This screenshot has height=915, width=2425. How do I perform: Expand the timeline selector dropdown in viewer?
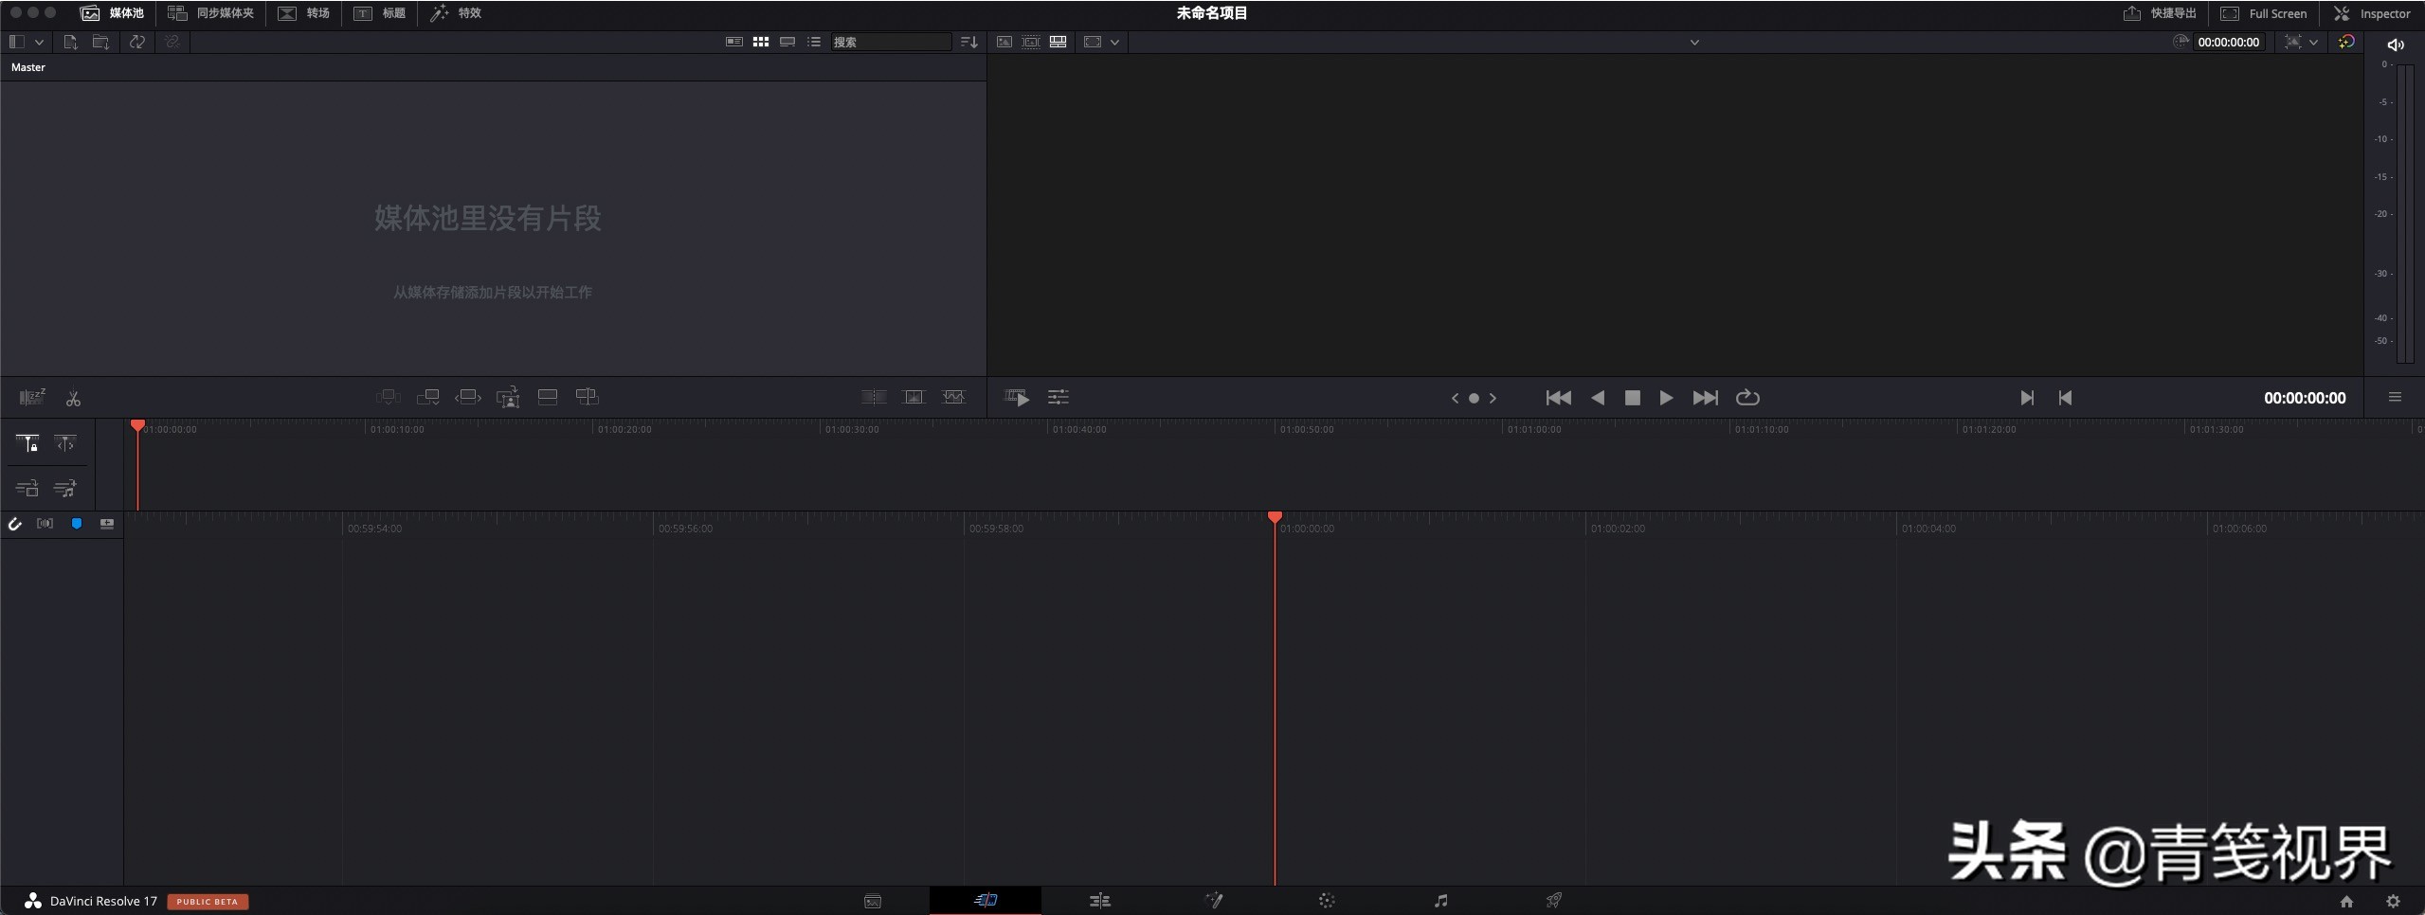pyautogui.click(x=1694, y=43)
